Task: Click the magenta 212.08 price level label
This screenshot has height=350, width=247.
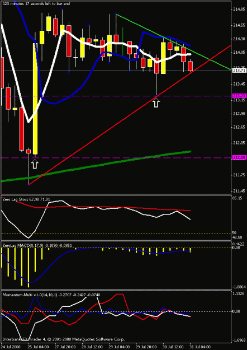Action: (x=239, y=158)
